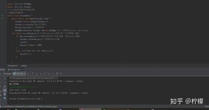Screen dimensions: 209x110
Task: Click the 'else' code line
Action: 35,51
